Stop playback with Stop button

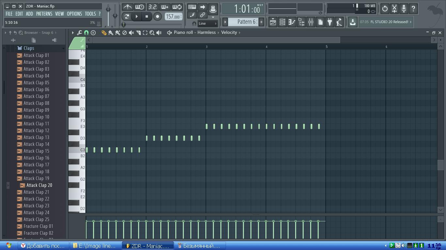click(147, 17)
